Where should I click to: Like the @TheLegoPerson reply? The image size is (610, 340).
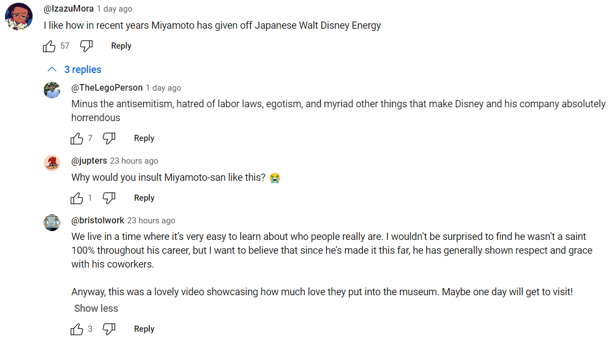[77, 139]
